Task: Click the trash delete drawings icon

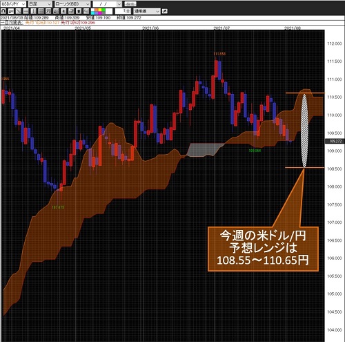Action: click(x=79, y=11)
